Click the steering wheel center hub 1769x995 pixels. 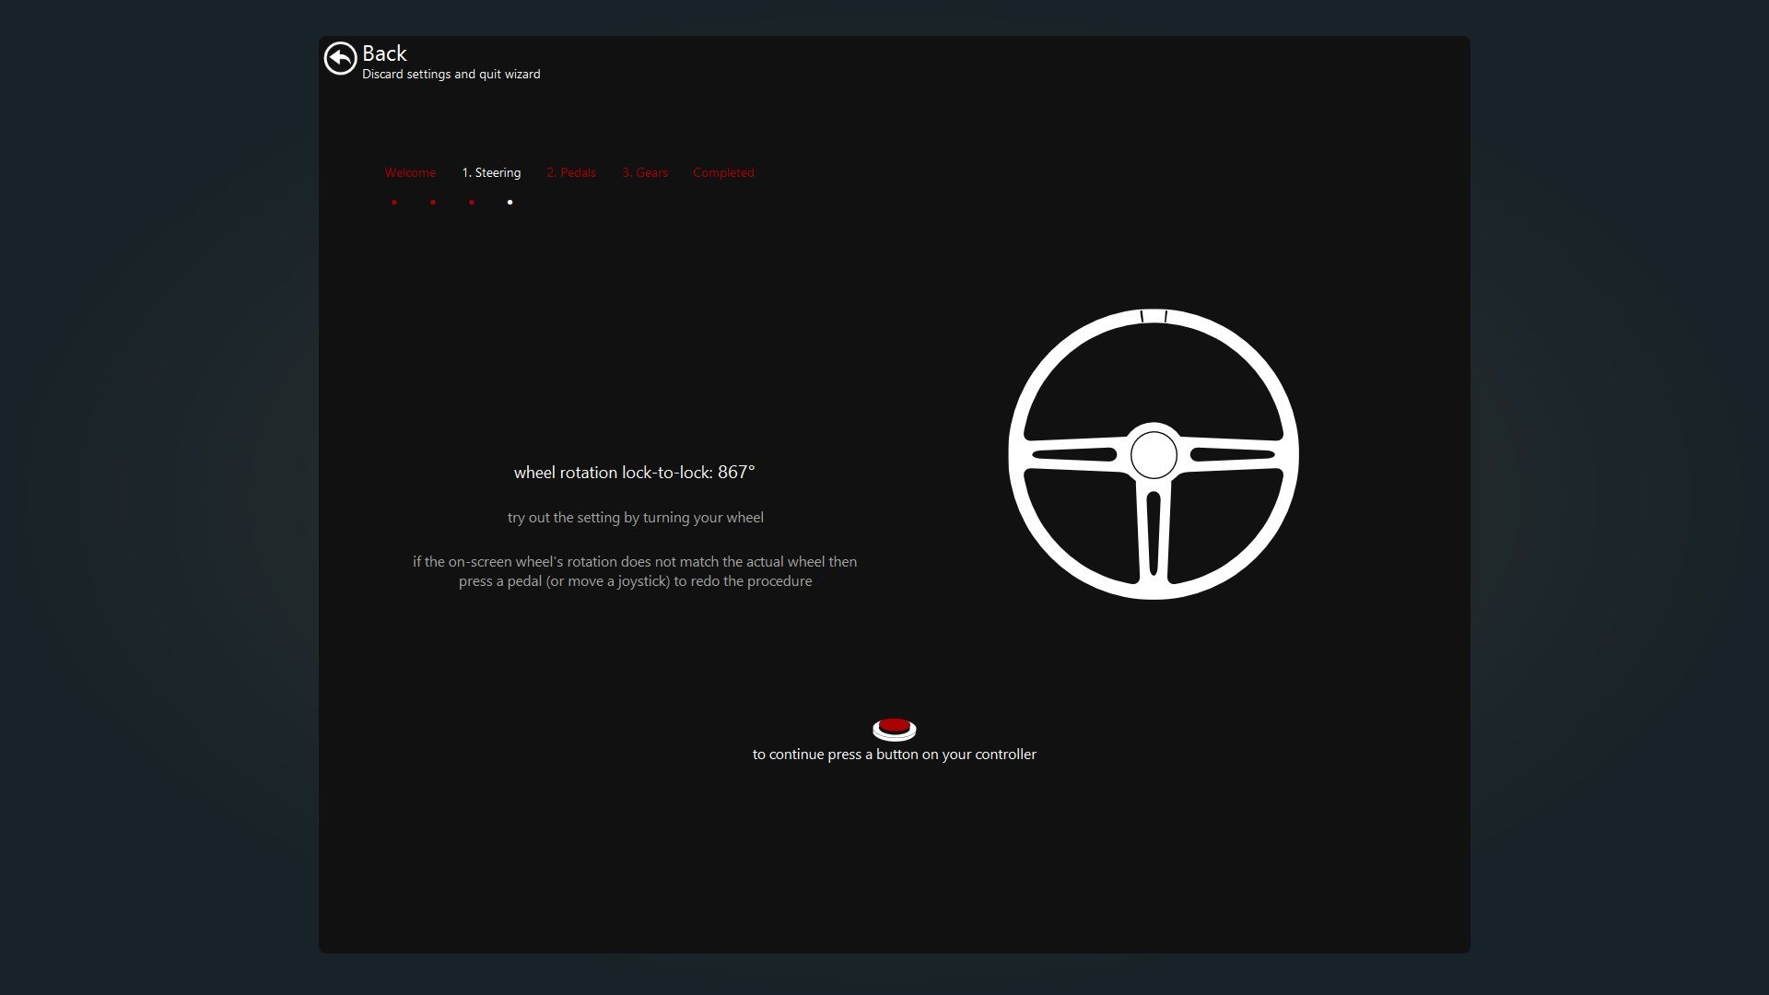[1153, 454]
